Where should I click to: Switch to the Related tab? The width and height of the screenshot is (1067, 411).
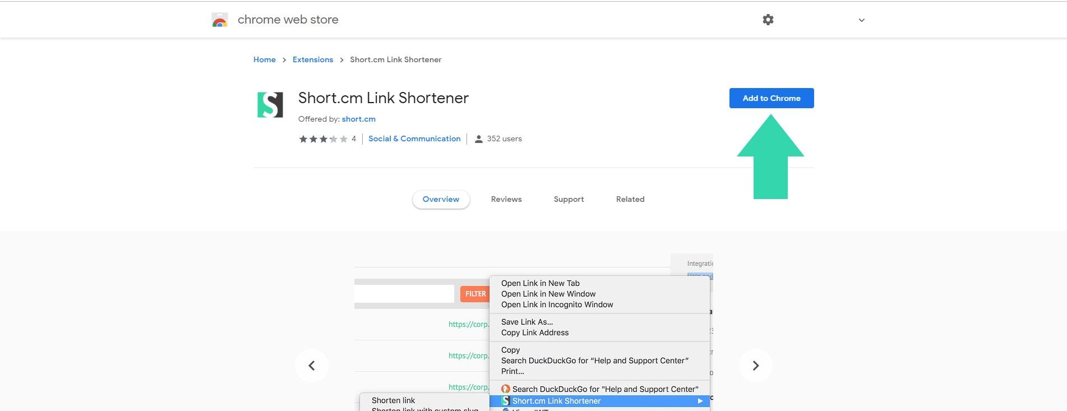[630, 199]
